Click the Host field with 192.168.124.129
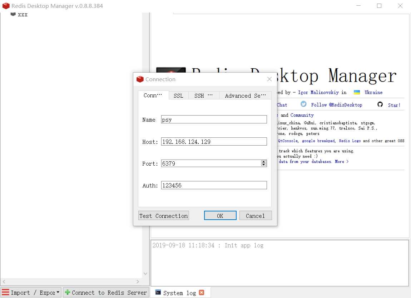 pyautogui.click(x=214, y=142)
